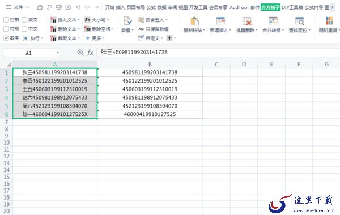Screen dimensions: 340x215
Task: Switch to the 插入 tab
Action: tap(120, 7)
